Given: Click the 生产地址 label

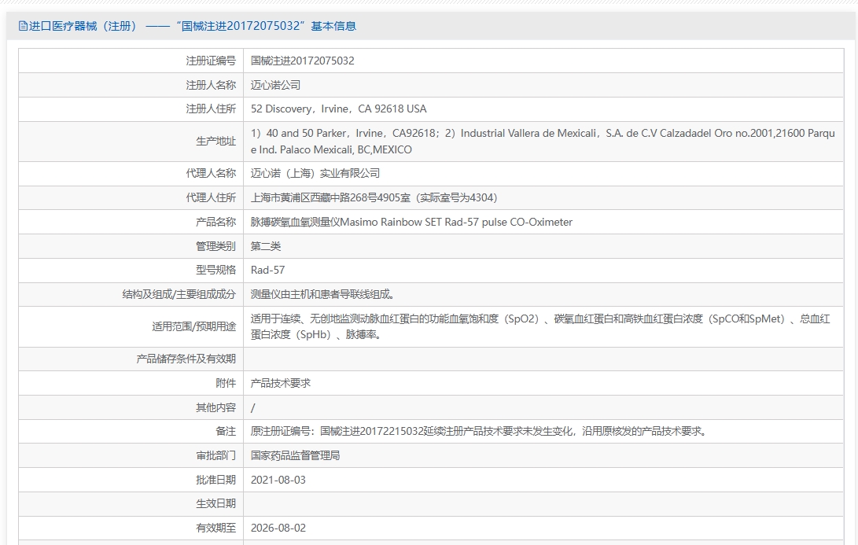Looking at the screenshot, I should point(215,142).
